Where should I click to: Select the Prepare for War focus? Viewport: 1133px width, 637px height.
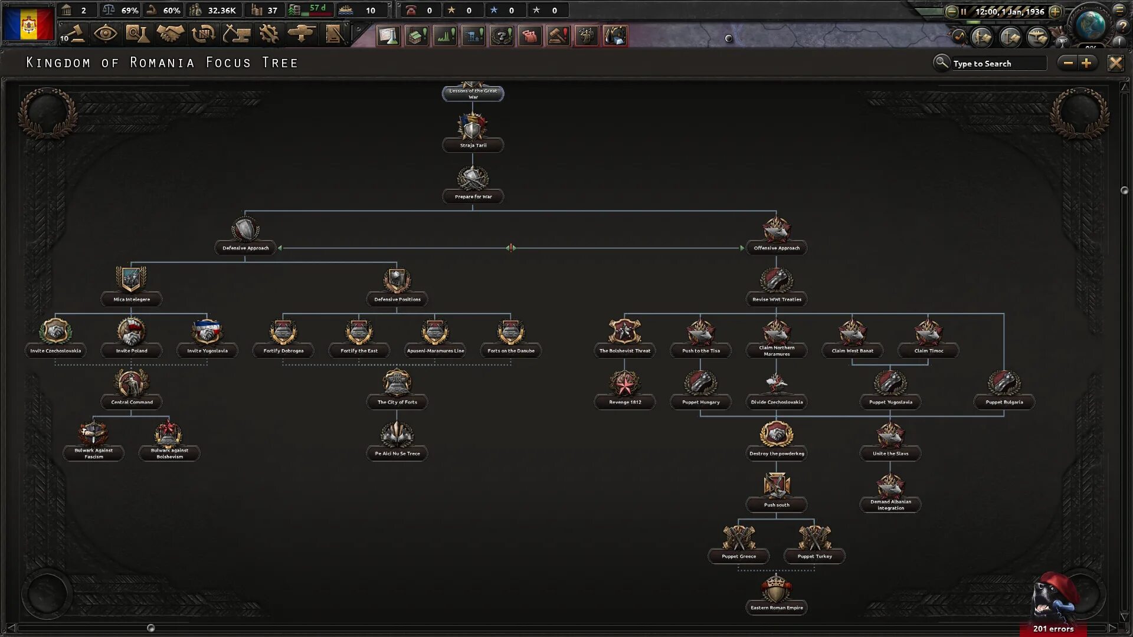pos(473,186)
